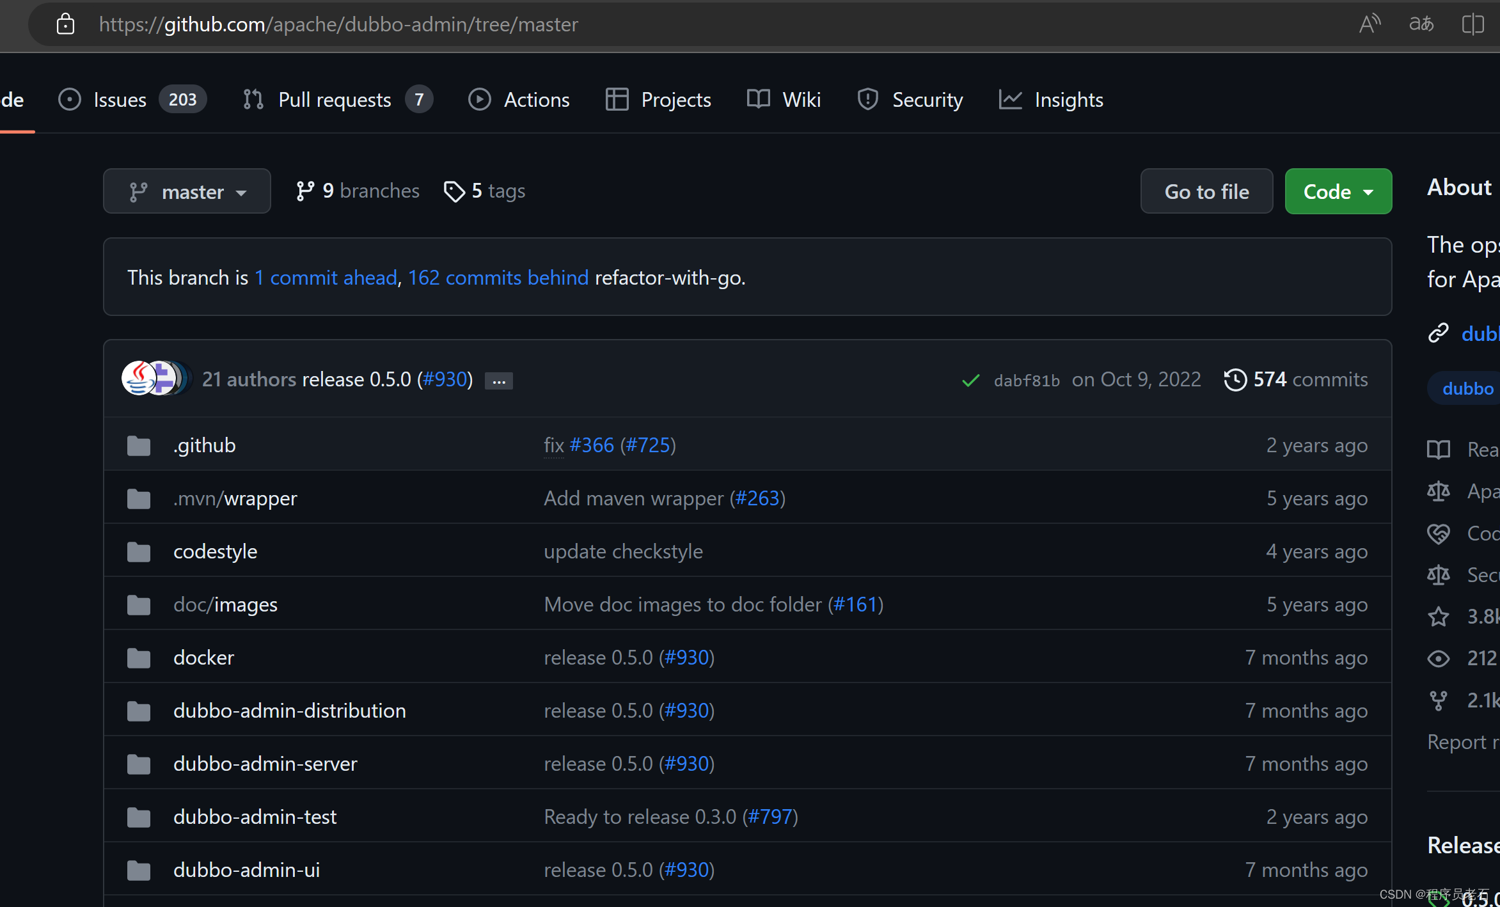Open the 162 commits behind link
Screen dimensions: 1500x907
(x=498, y=278)
